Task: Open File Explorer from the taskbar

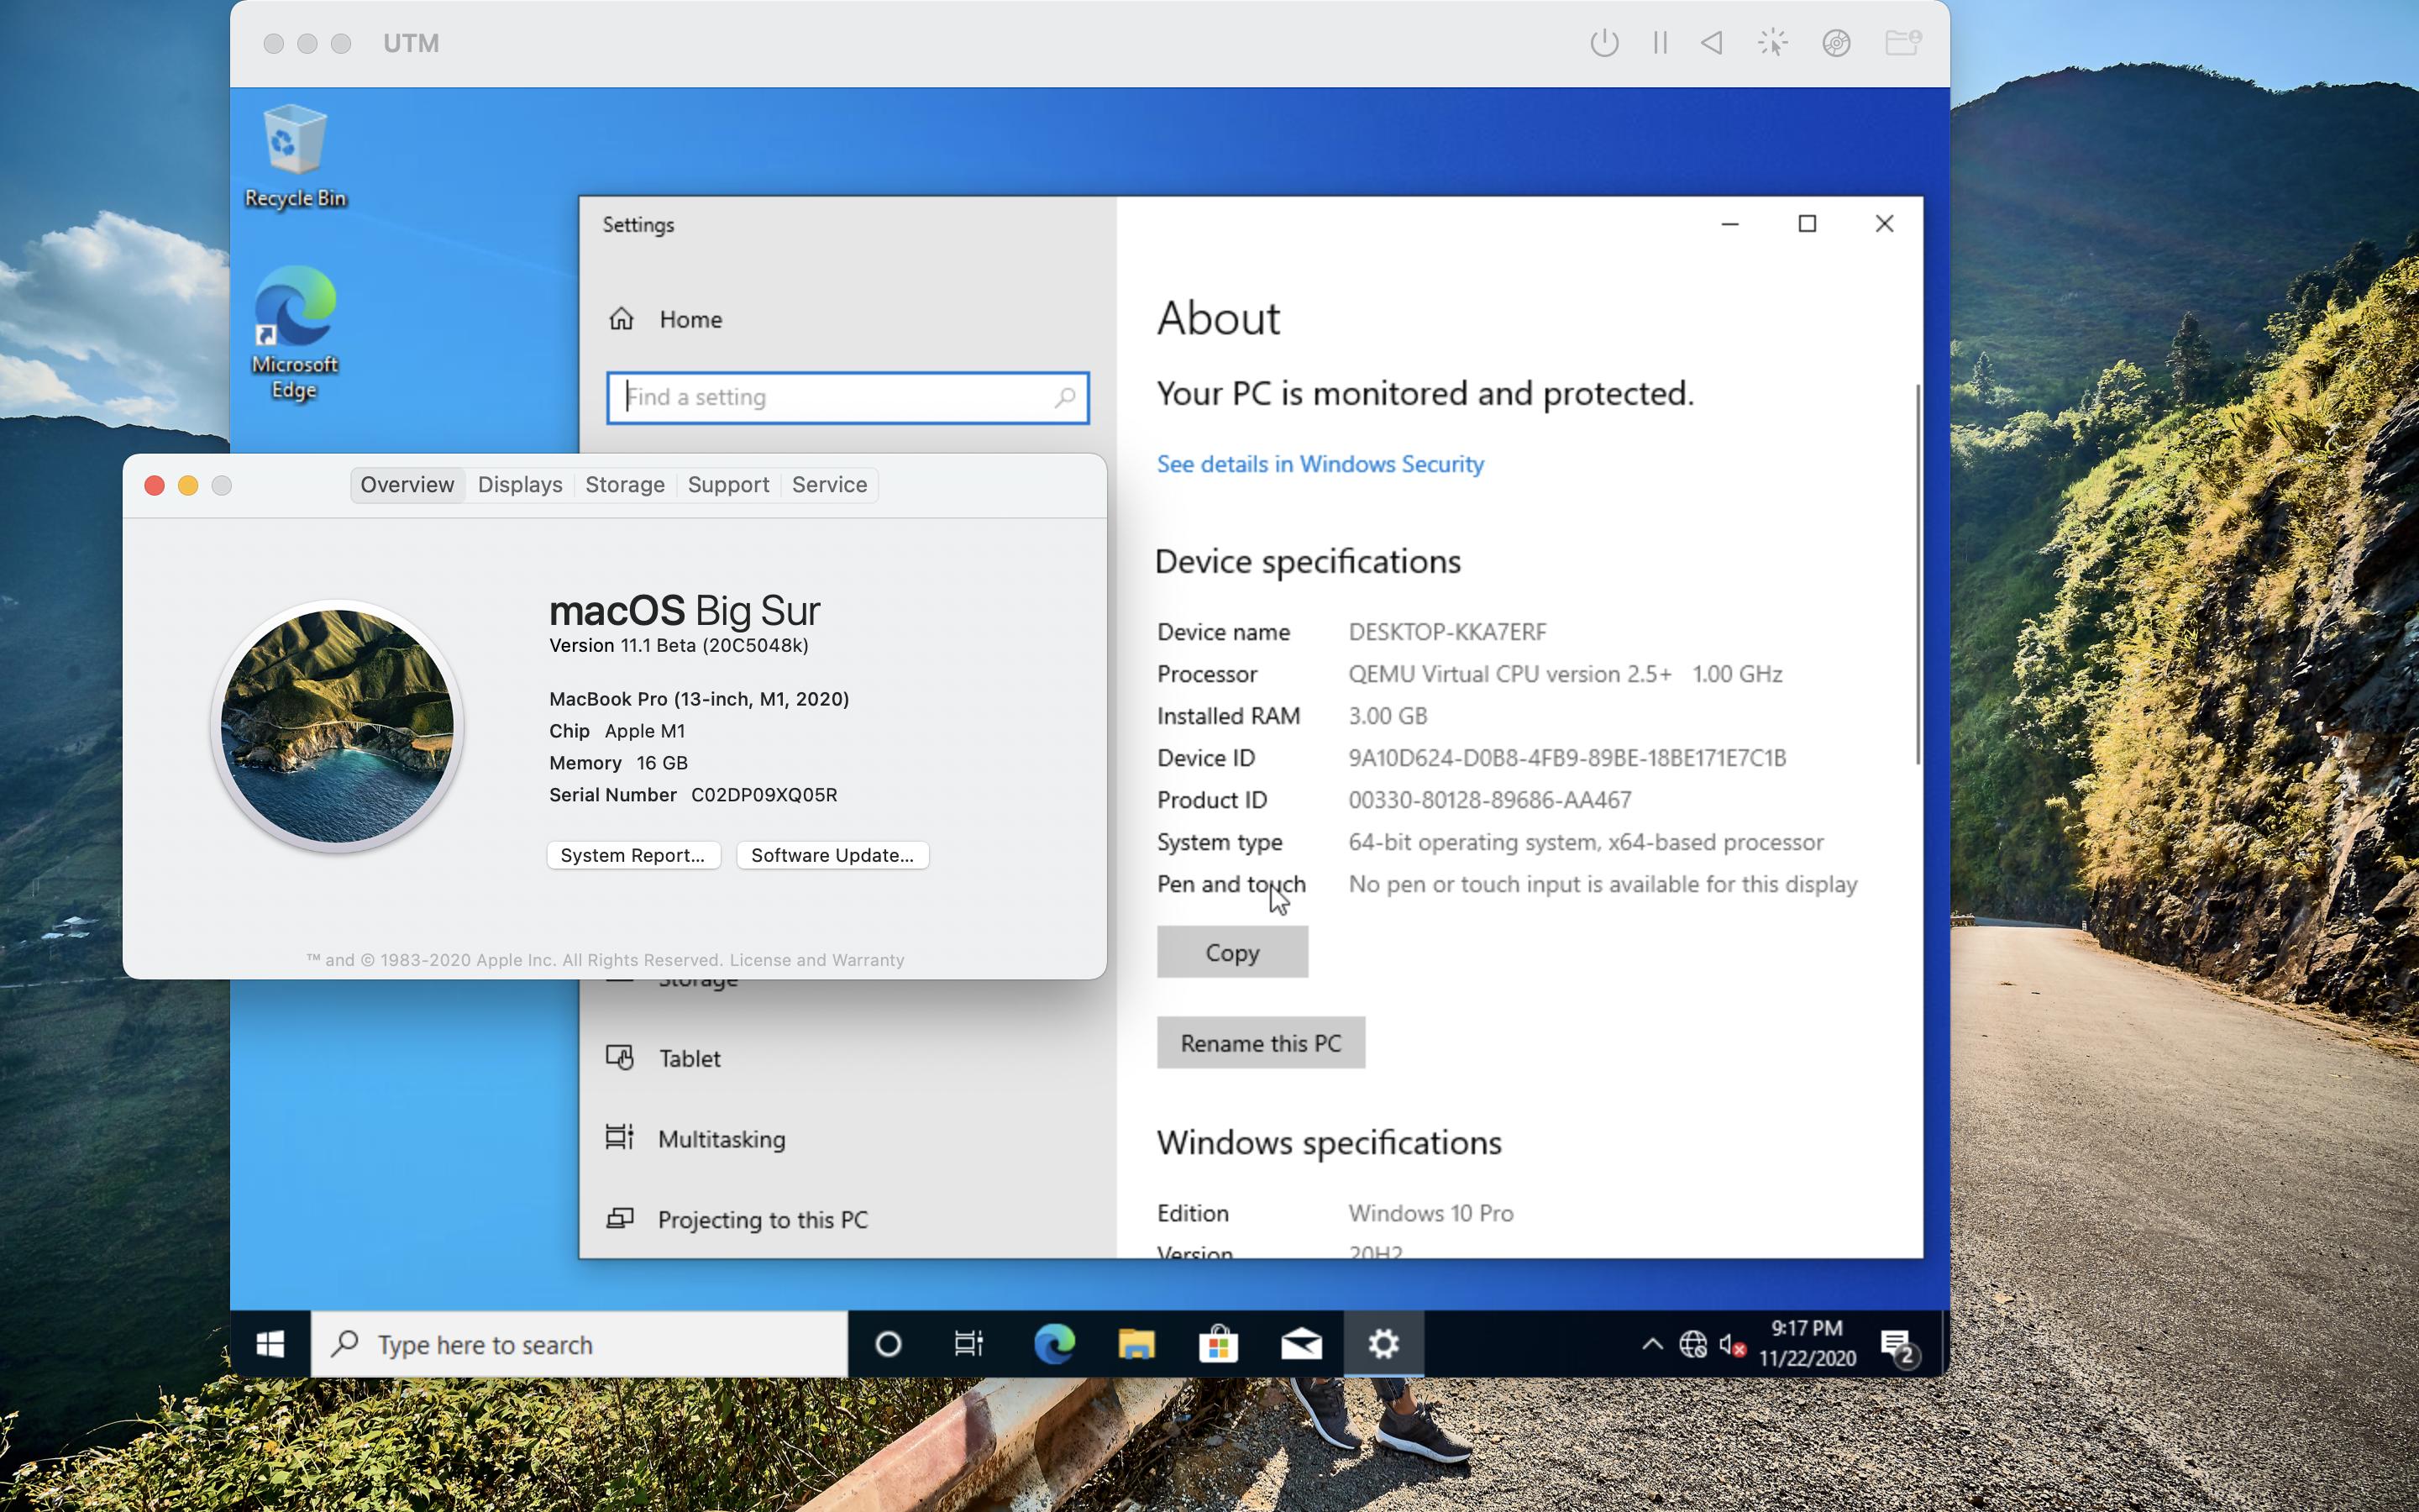Action: tap(1136, 1344)
